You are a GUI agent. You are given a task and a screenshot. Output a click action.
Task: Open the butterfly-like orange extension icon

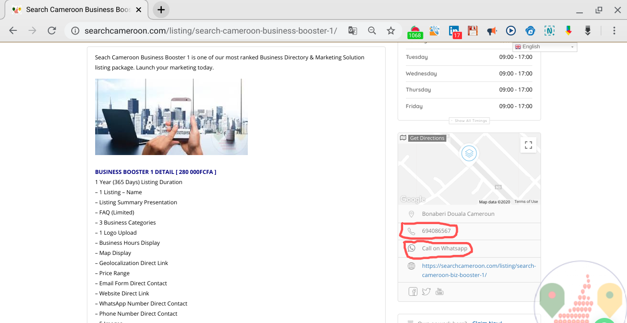pyautogui.click(x=434, y=31)
